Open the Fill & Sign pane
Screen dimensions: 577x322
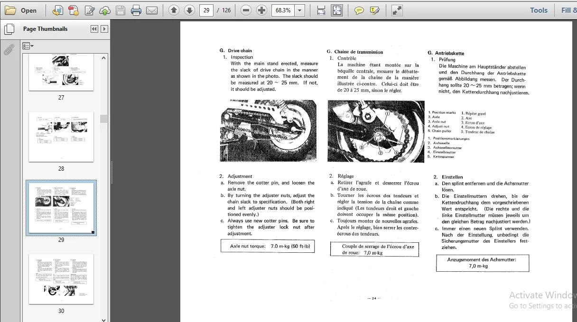[x=568, y=10]
